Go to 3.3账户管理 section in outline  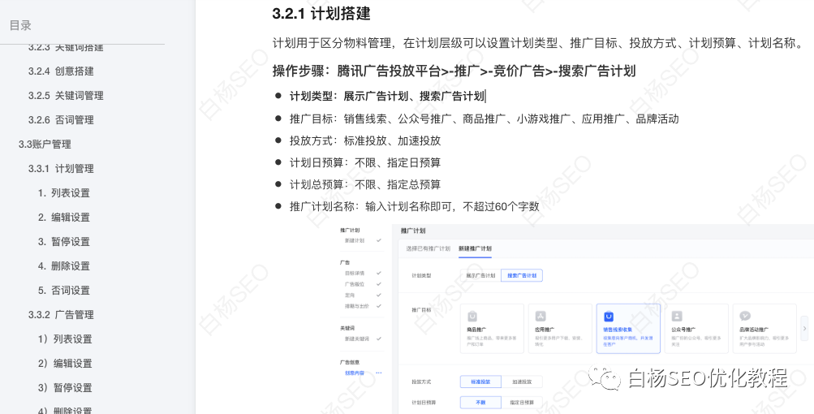45,144
